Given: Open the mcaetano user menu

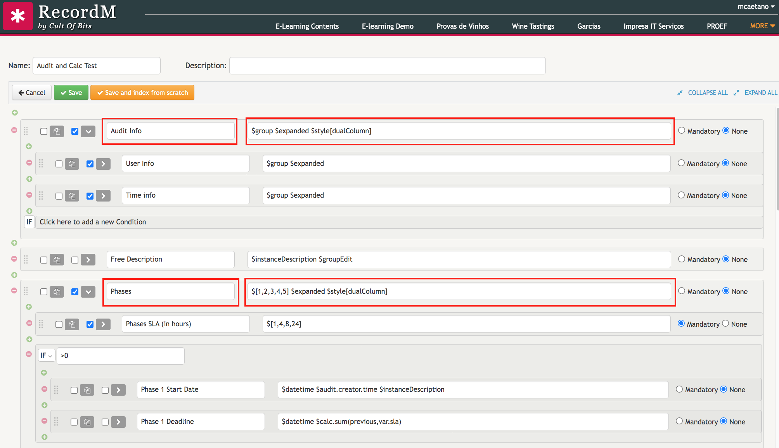Looking at the screenshot, I should (756, 7).
